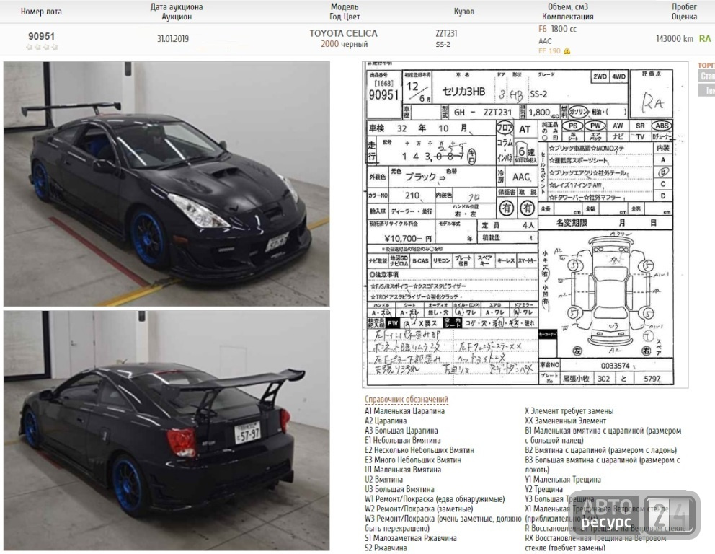This screenshot has width=715, height=554.
Task: Enlarge the Japanese auction sheet image
Action: pos(525,224)
